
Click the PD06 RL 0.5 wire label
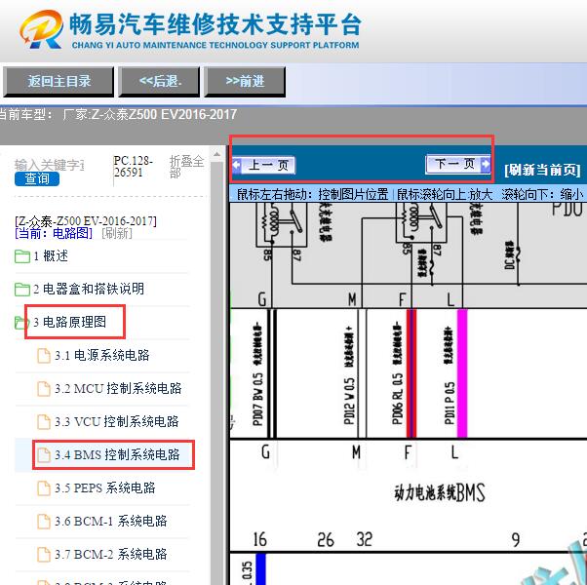(x=397, y=398)
